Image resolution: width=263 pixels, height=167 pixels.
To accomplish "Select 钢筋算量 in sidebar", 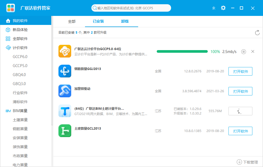I will point(20,129).
